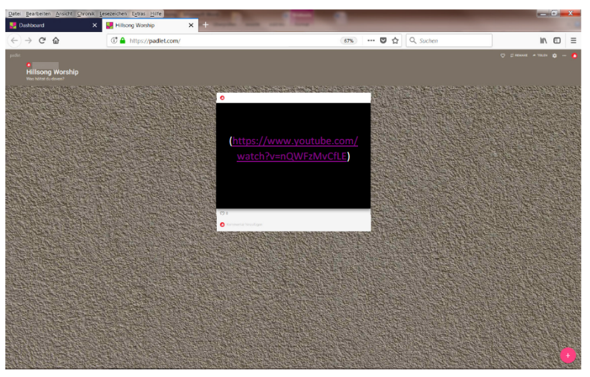Open the padlet settings gear

click(x=555, y=55)
